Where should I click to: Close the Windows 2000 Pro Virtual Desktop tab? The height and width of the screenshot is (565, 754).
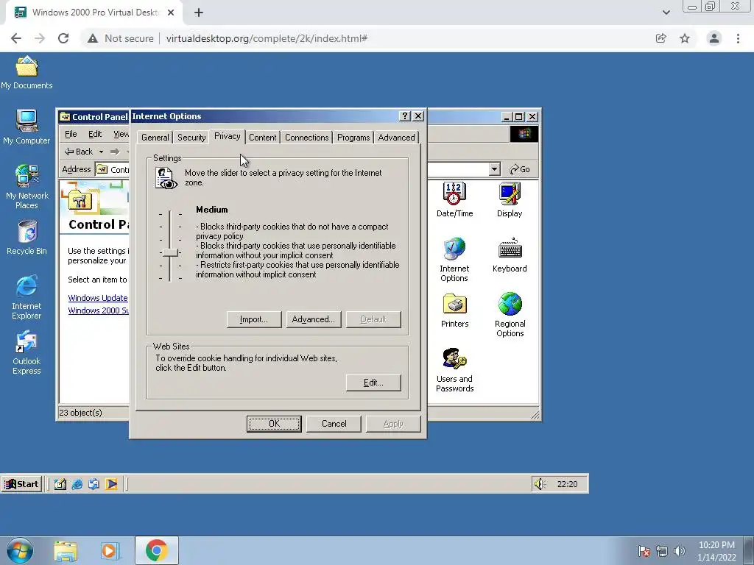pos(170,13)
